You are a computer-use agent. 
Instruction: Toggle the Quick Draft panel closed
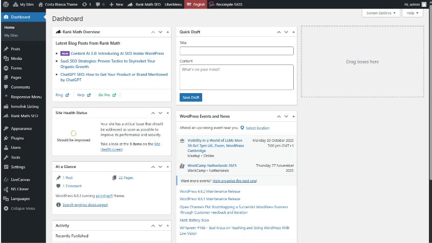click(x=293, y=32)
